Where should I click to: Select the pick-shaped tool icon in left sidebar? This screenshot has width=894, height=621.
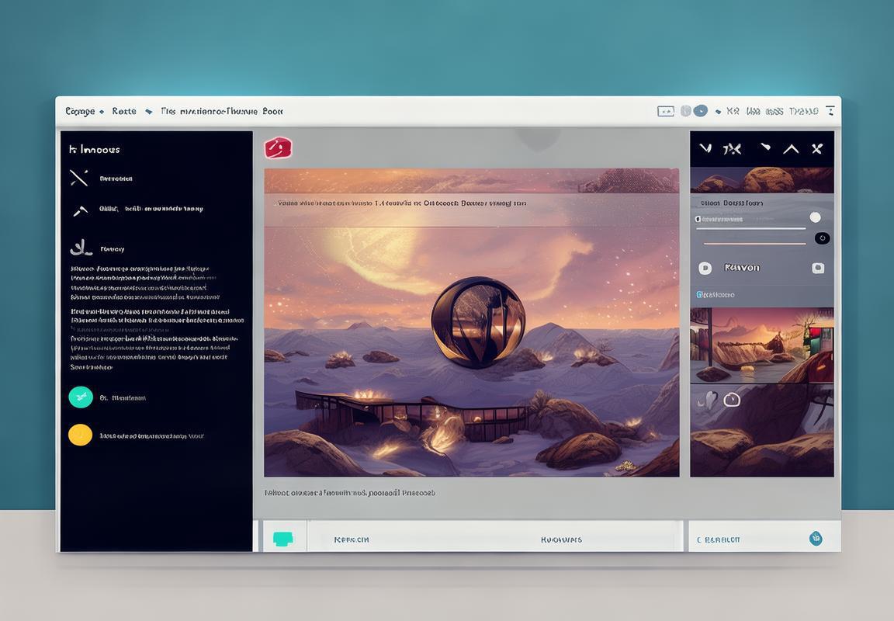(x=80, y=210)
